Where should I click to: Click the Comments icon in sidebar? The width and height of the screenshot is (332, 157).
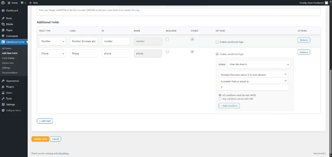[3, 36]
